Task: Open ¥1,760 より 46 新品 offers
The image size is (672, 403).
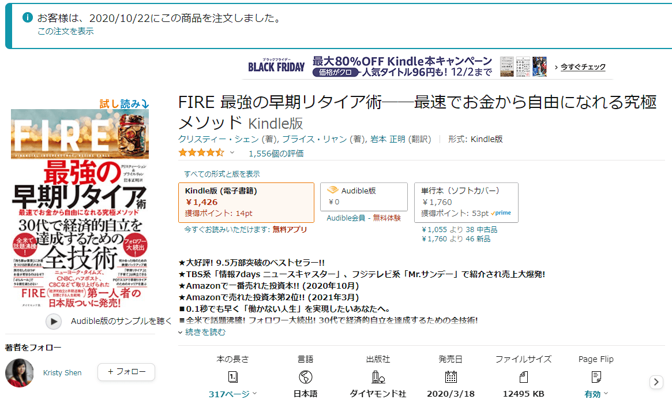Action: (x=456, y=239)
